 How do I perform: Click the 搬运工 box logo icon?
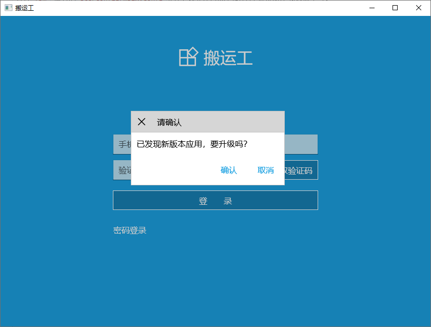pos(189,56)
